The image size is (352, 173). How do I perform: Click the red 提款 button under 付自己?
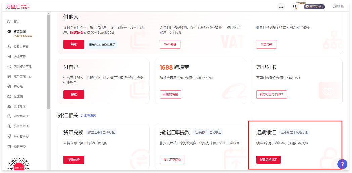[74, 95]
